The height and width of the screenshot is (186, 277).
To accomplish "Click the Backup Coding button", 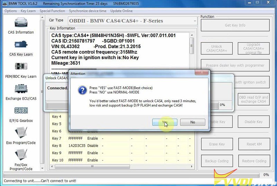I will point(217,161).
